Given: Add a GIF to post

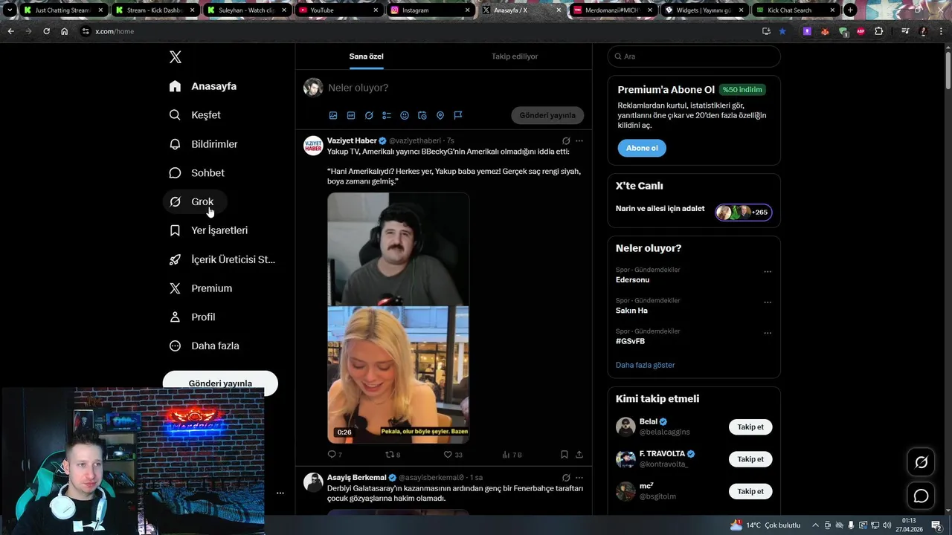Looking at the screenshot, I should point(351,115).
